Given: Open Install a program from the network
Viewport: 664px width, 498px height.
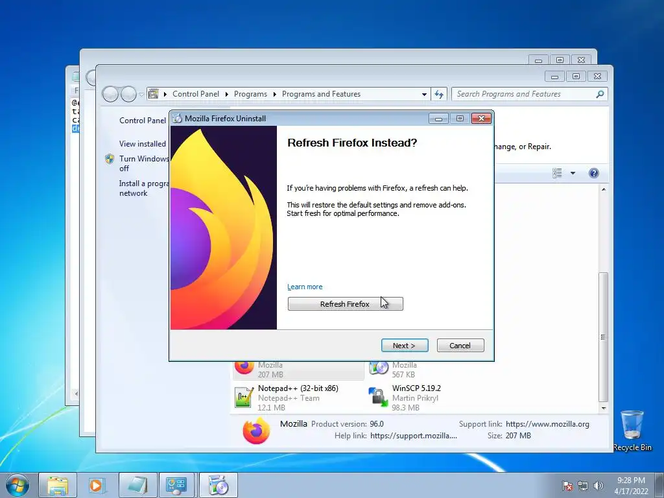Looking at the screenshot, I should coord(144,188).
